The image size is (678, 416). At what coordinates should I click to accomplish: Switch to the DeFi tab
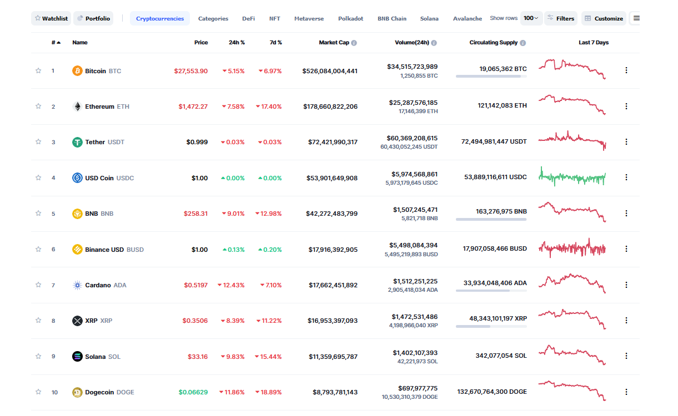(x=248, y=18)
